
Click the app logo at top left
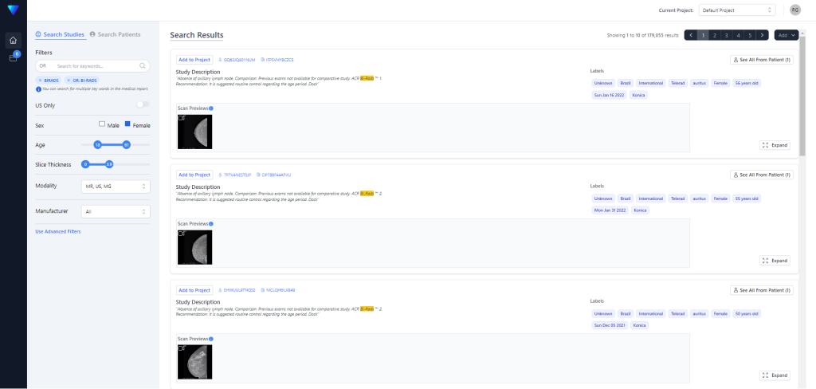point(13,10)
